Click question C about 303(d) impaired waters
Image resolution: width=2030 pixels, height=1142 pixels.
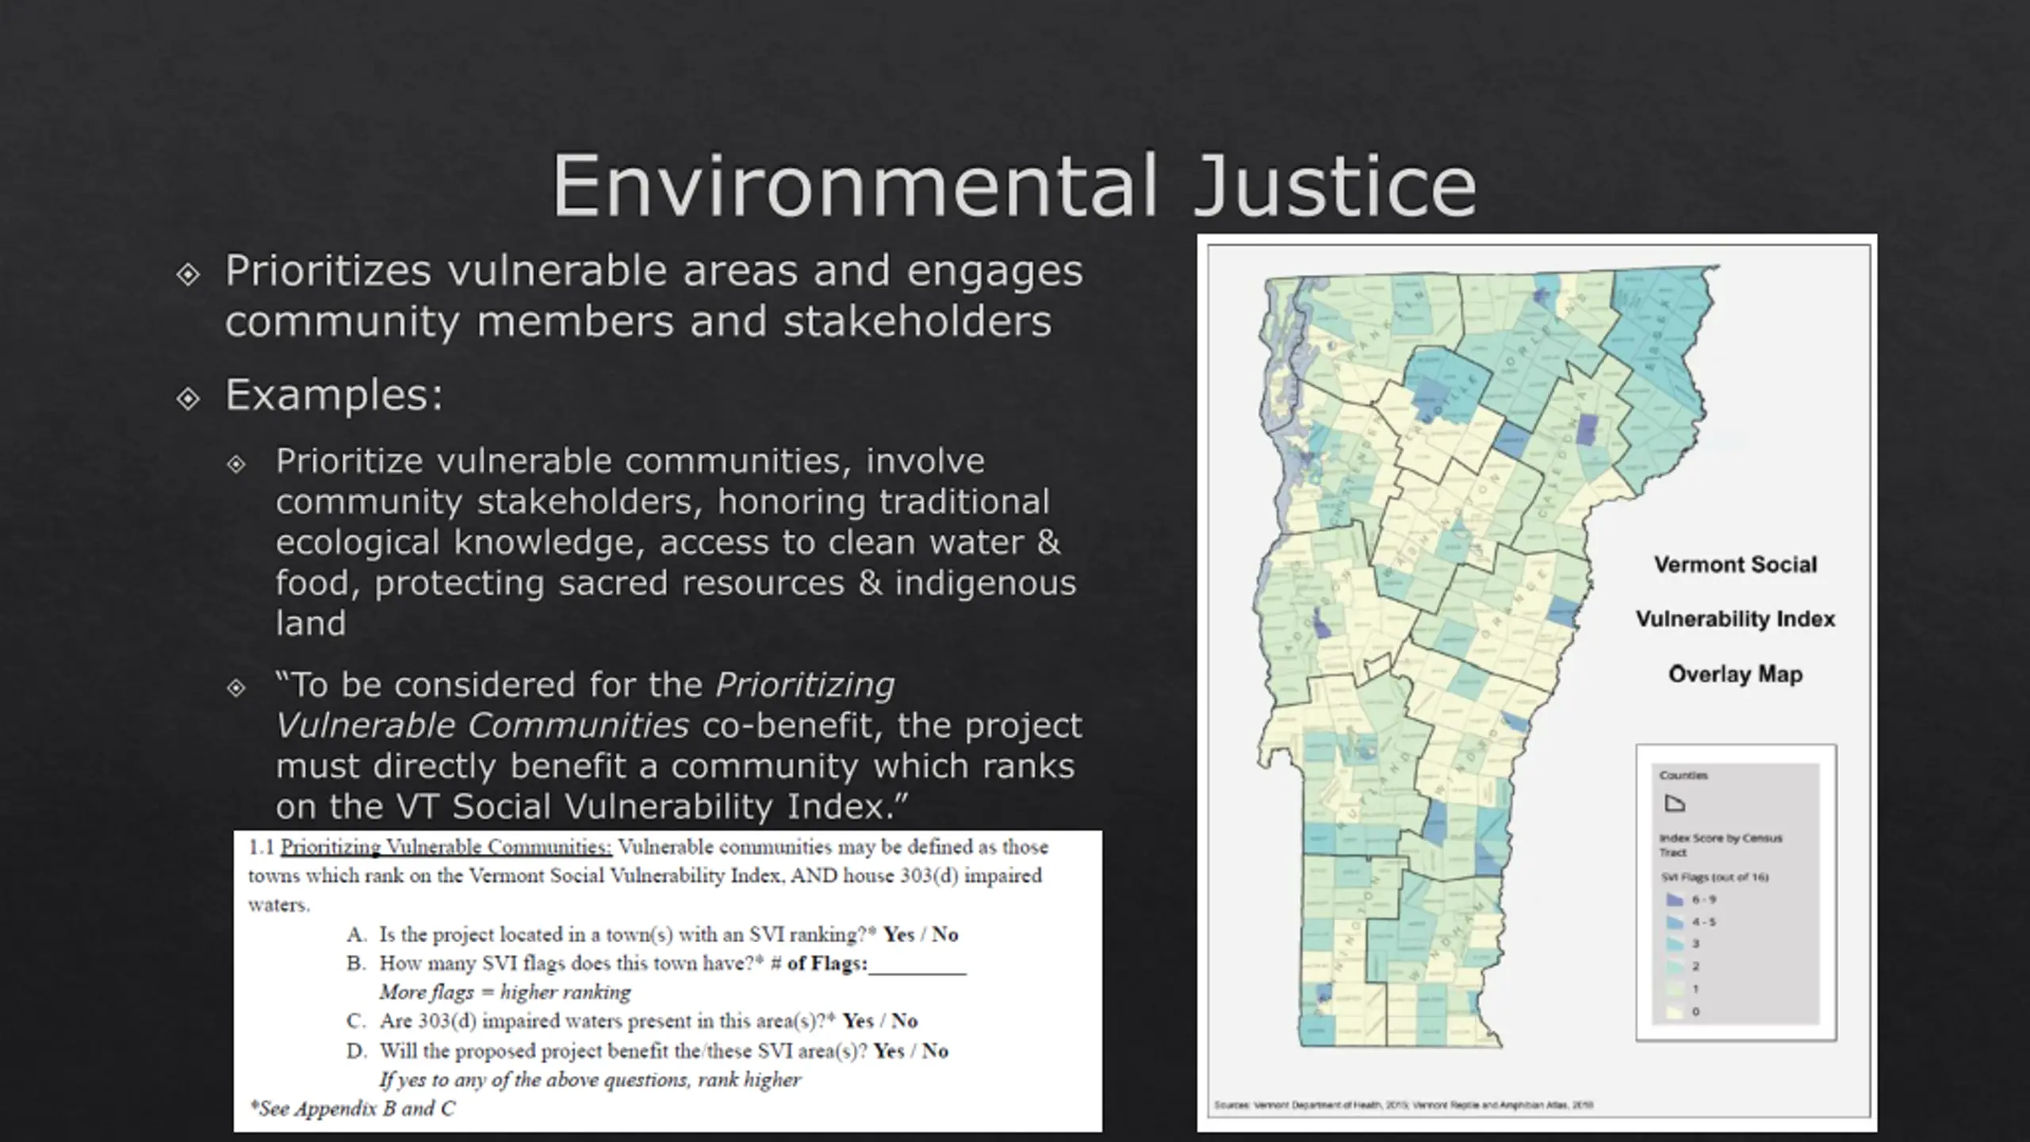632,1021
